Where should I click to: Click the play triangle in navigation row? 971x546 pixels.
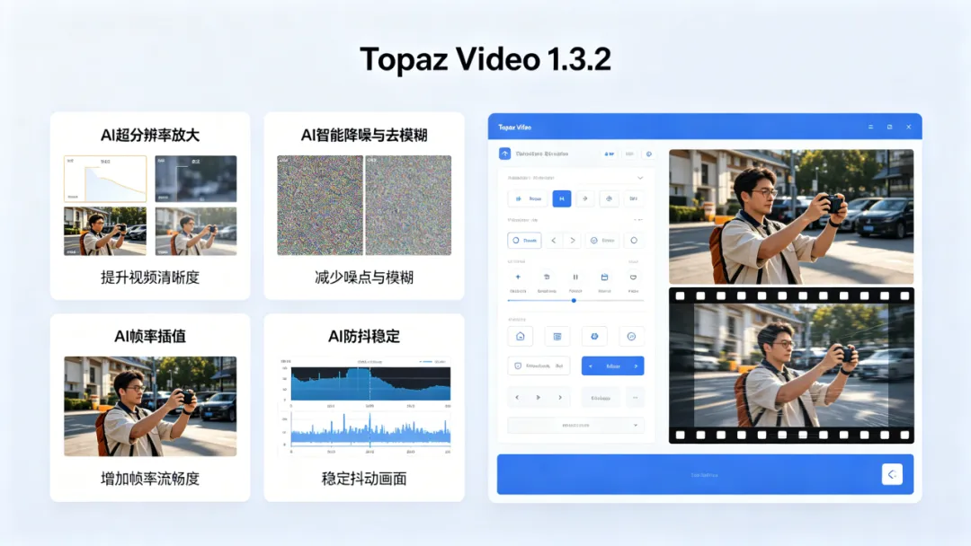tap(539, 398)
